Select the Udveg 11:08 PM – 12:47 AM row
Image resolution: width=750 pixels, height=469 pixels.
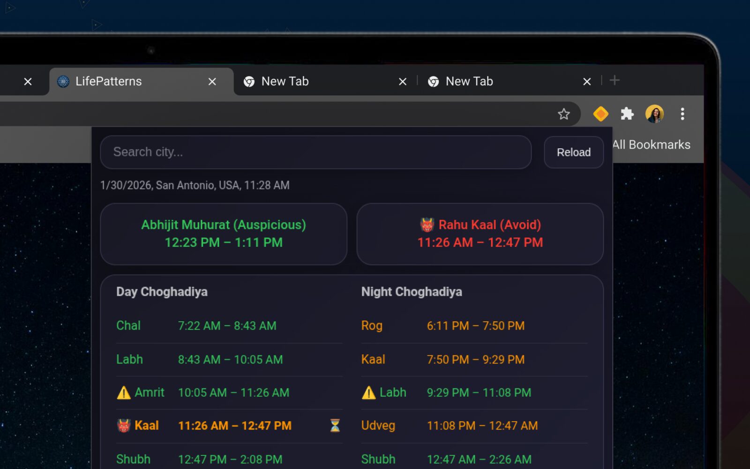click(474, 425)
